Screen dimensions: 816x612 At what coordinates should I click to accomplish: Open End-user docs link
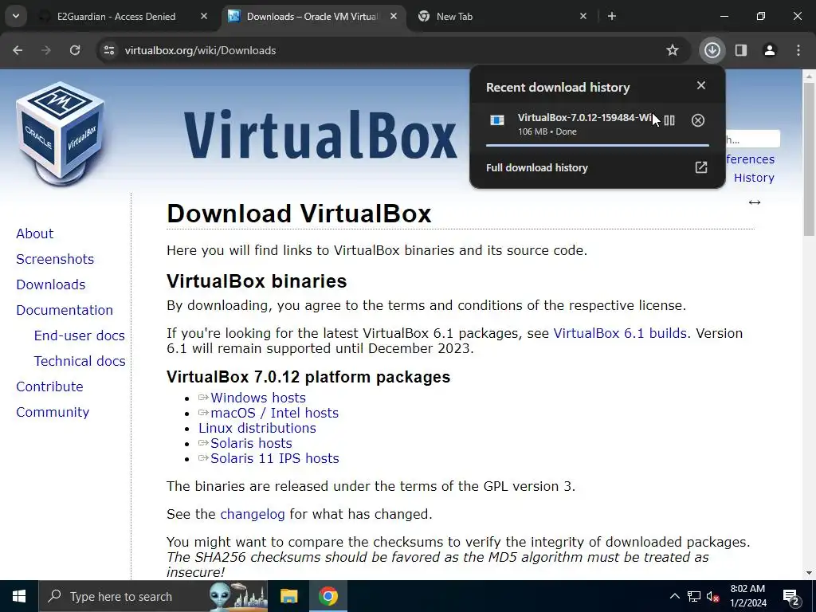[80, 335]
